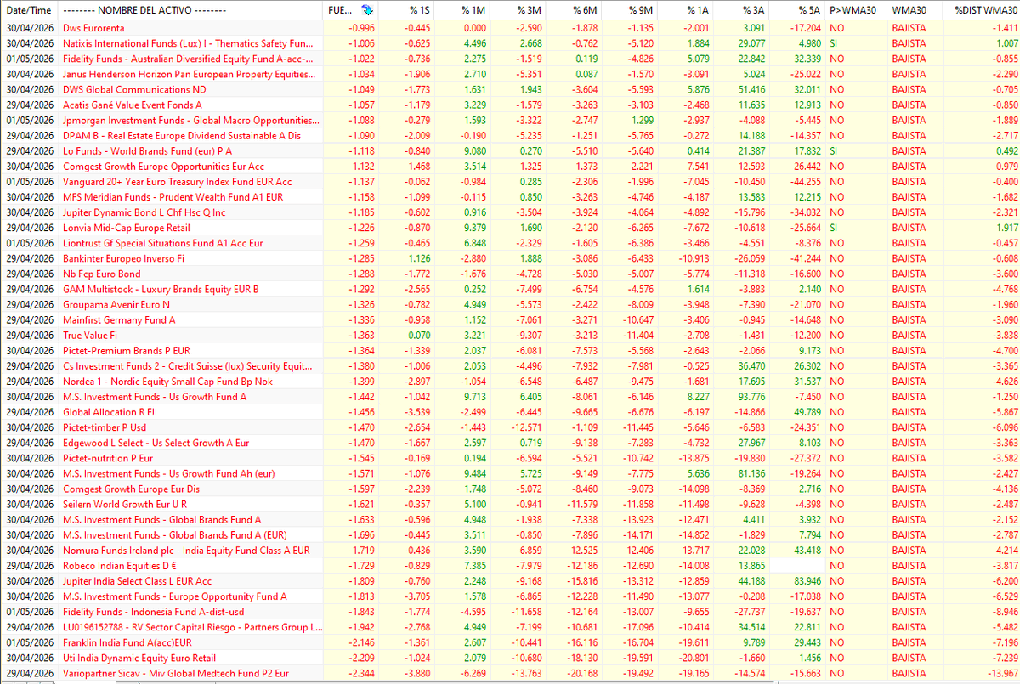1020x684 pixels.
Task: Select LU0196152788 RV Sector Capital Riesgo row
Action: [x=510, y=627]
